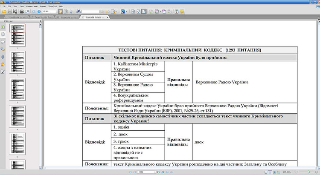This screenshot has height=175, width=320.
Task: Open dropdown arrow beside search options icon
Action: click(x=117, y=11)
